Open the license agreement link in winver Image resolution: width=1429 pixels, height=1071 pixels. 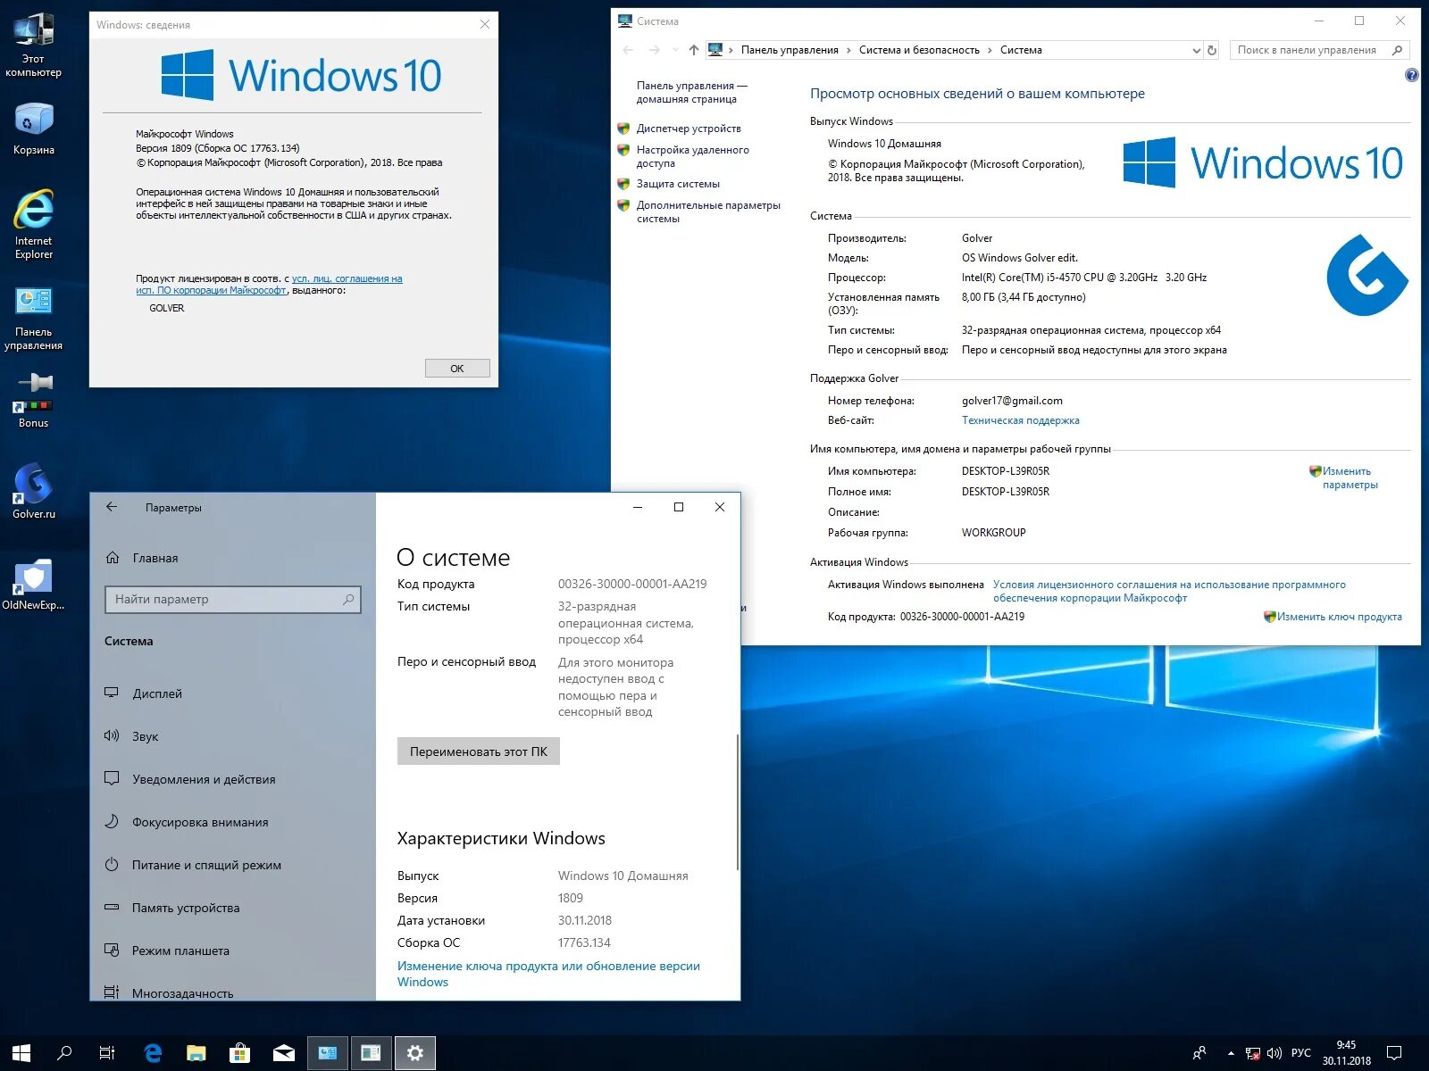(269, 285)
